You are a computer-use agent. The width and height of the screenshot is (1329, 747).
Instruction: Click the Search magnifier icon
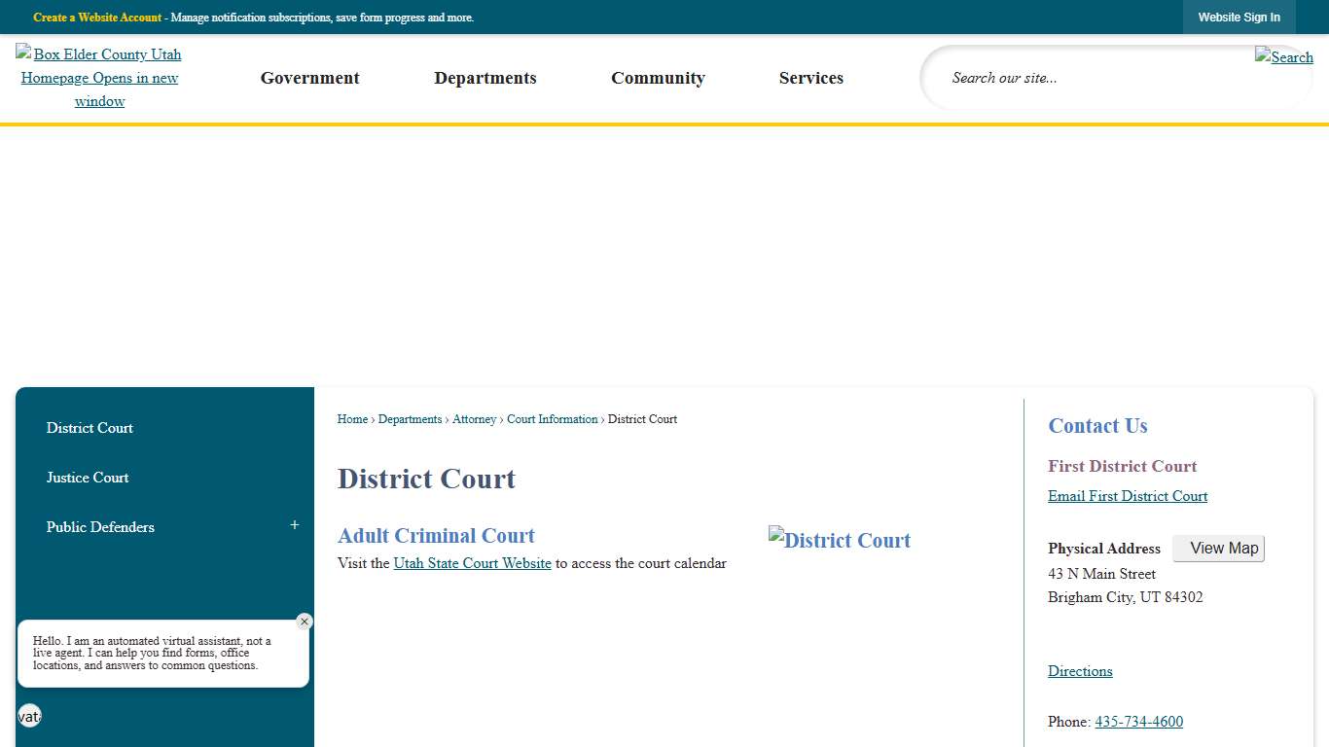pyautogui.click(x=1283, y=57)
